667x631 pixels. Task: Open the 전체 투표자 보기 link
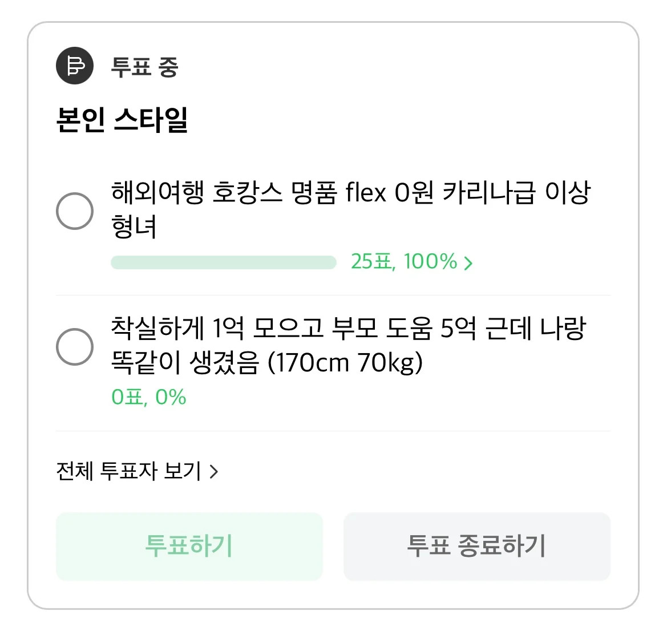pyautogui.click(x=129, y=472)
